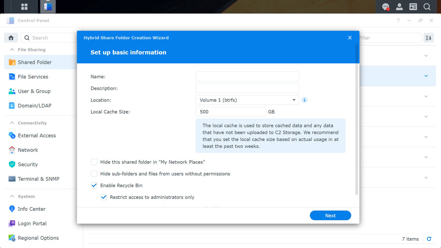
Task: Click the Local Cache Size field
Action: click(231, 112)
